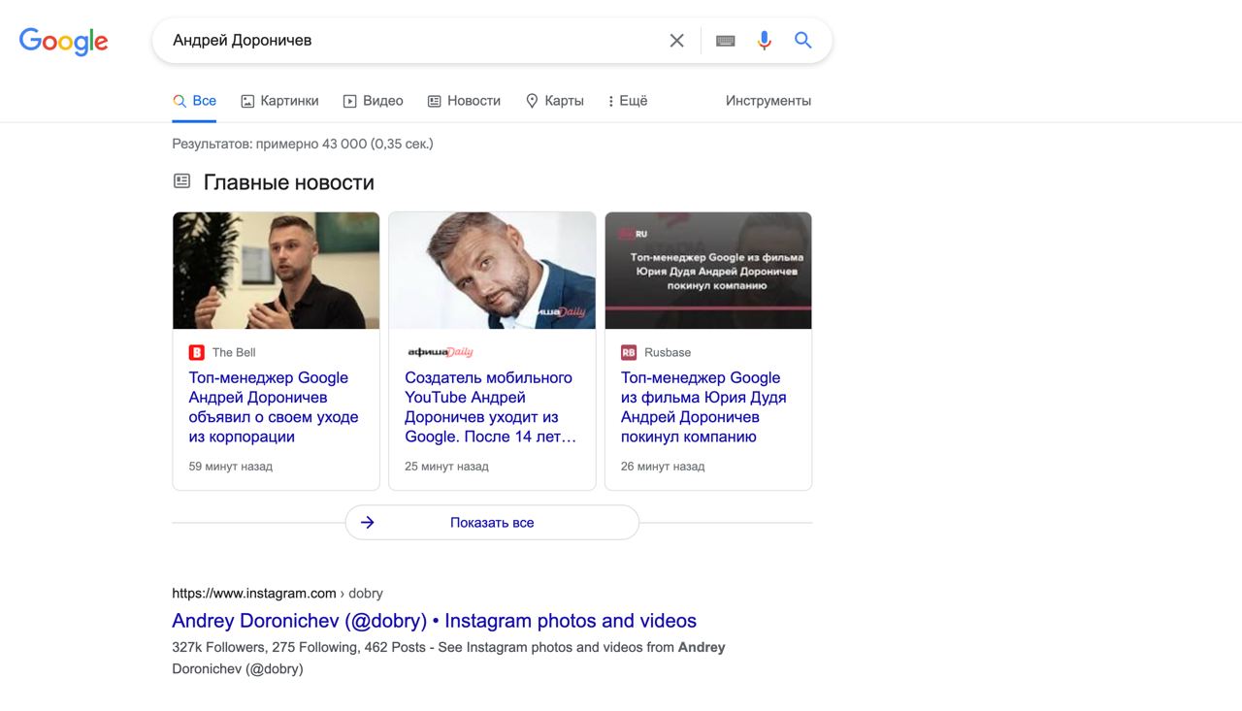The image size is (1242, 711).
Task: Start voice search with the microphone icon
Action: (x=764, y=41)
